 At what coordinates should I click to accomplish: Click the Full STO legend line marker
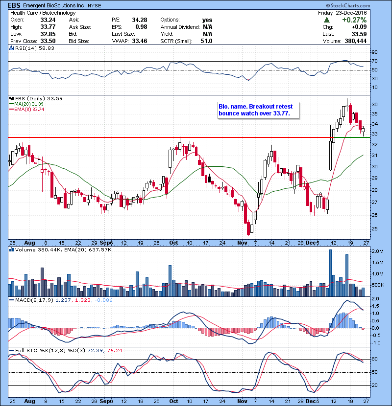[11, 350]
